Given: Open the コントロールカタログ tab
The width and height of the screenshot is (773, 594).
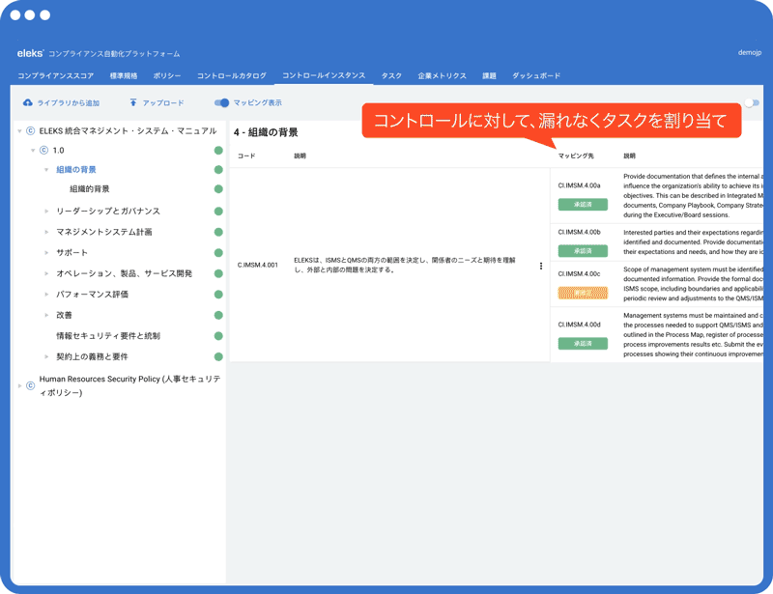Looking at the screenshot, I should tap(231, 75).
